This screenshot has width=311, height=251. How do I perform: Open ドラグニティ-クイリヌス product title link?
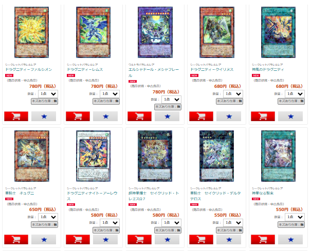point(212,69)
